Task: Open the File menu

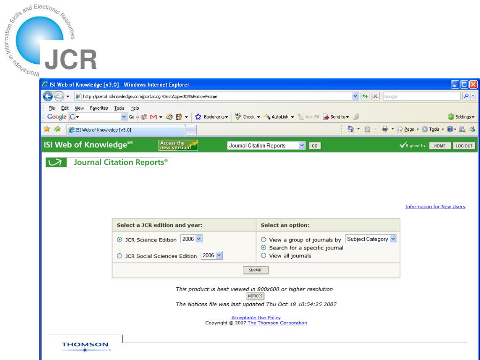Action: pos(52,108)
